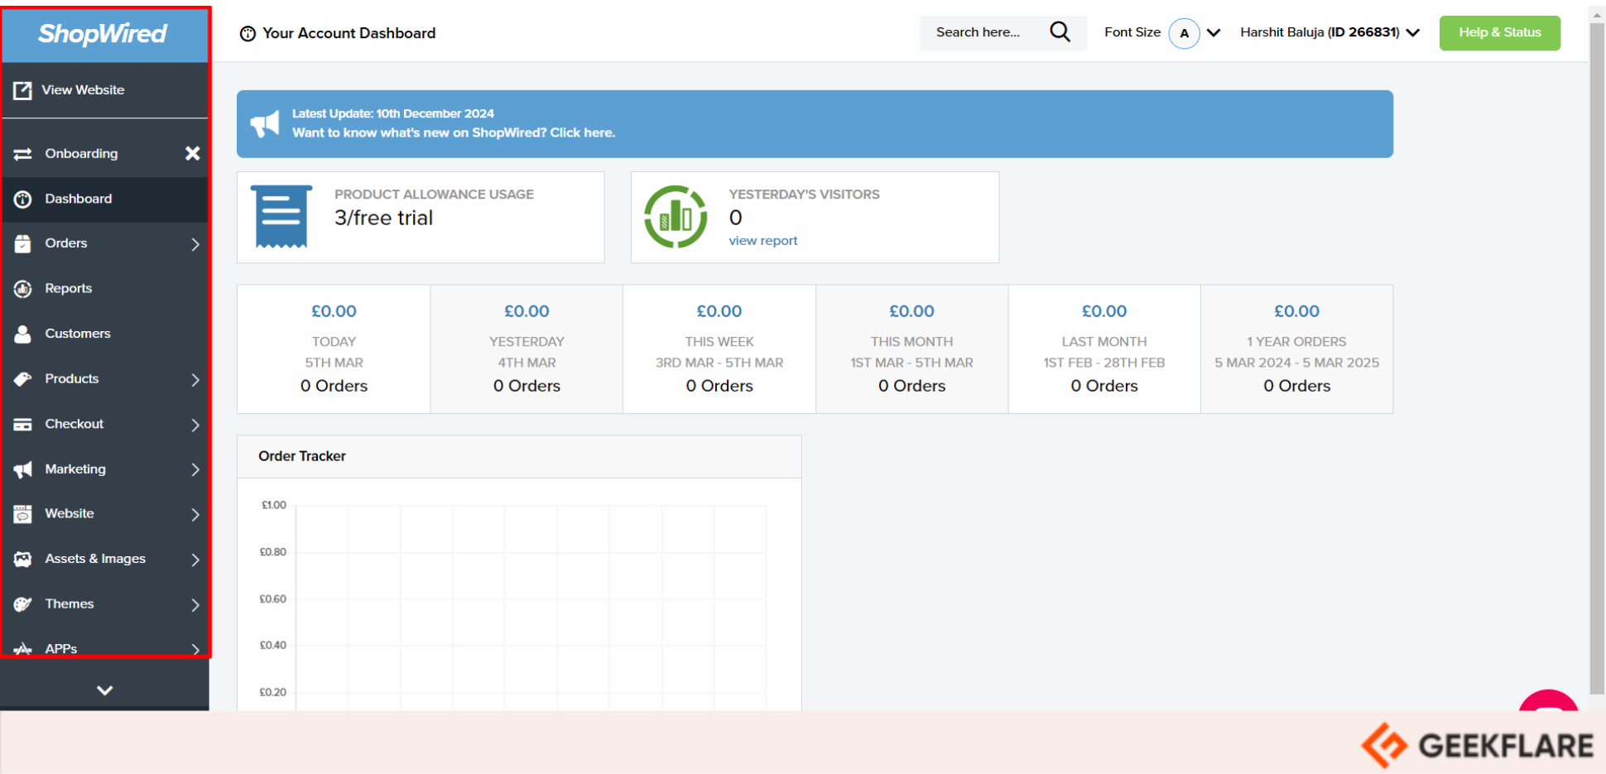Open Customers in the sidebar
The height and width of the screenshot is (774, 1606).
(104, 334)
